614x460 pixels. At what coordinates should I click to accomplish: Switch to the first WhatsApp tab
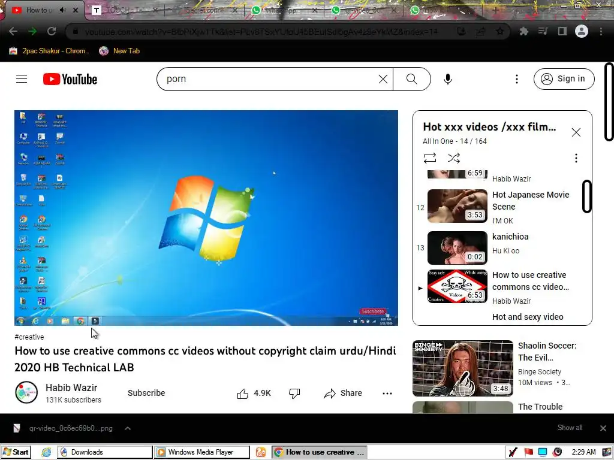[x=284, y=10]
